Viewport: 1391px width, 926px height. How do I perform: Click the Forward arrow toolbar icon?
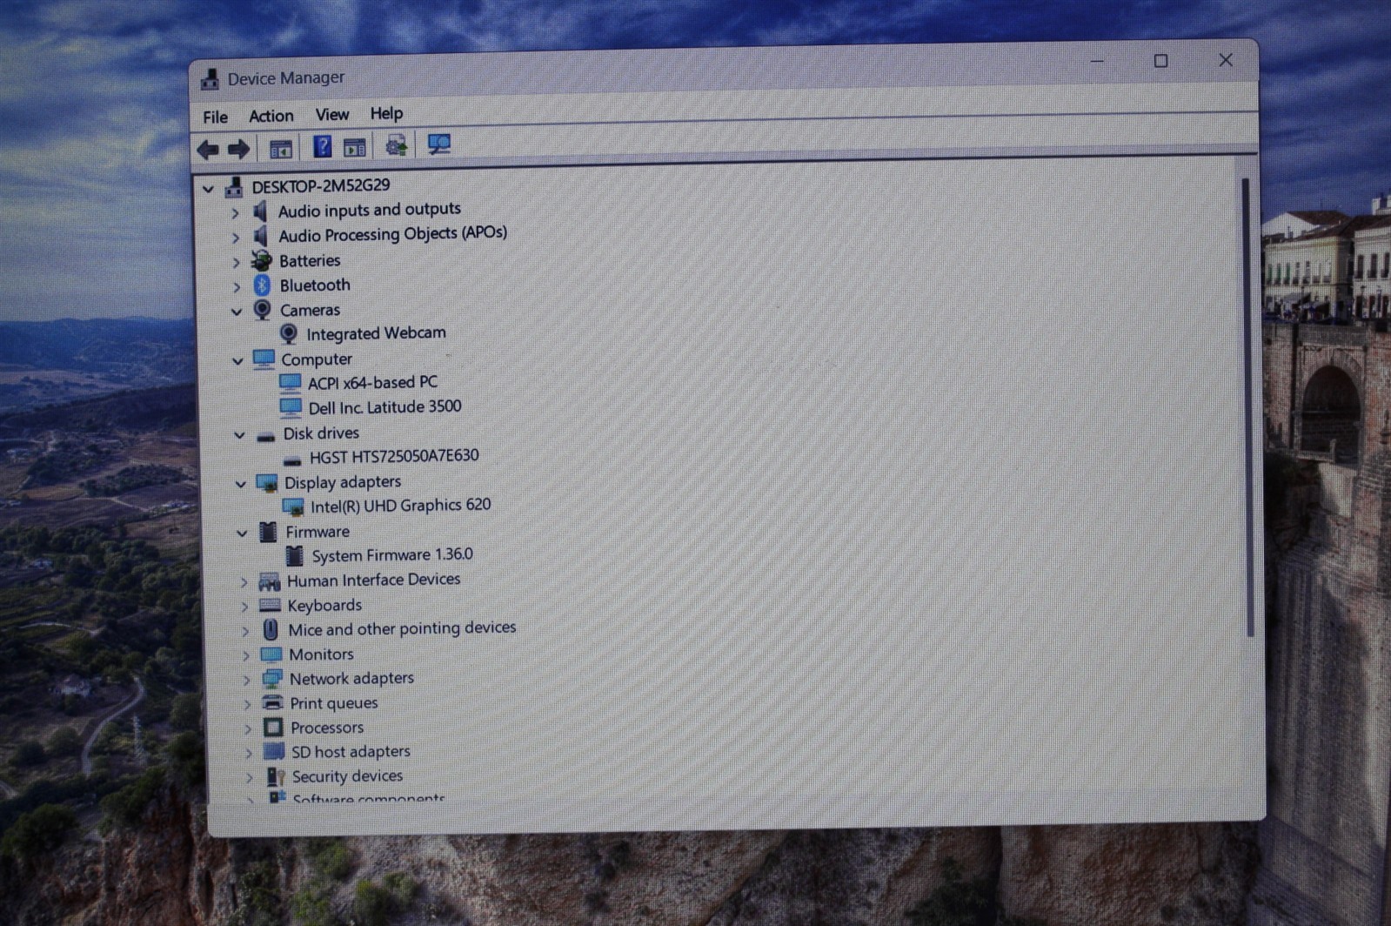click(238, 150)
